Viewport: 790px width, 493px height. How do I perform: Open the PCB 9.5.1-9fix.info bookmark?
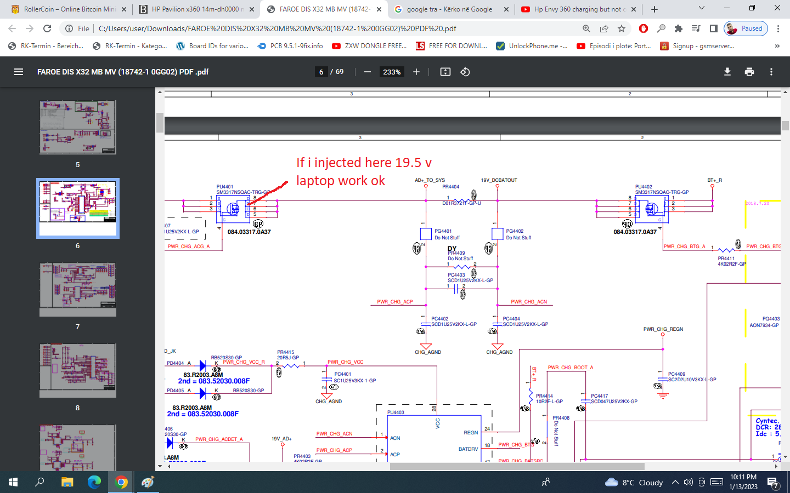click(290, 46)
